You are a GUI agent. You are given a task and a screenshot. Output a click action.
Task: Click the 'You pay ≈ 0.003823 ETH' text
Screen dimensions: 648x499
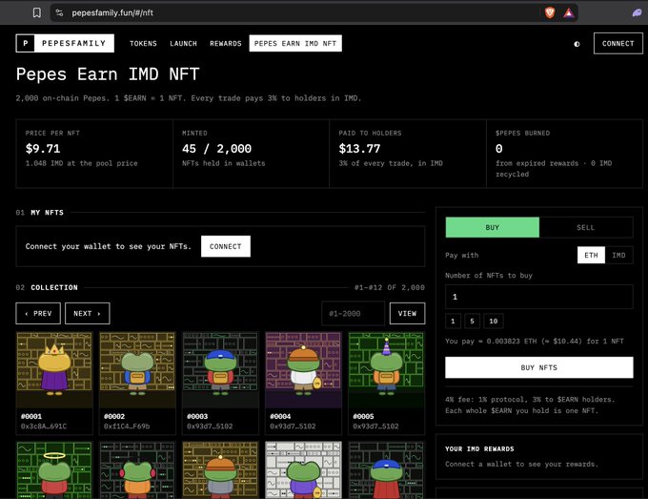(x=535, y=342)
